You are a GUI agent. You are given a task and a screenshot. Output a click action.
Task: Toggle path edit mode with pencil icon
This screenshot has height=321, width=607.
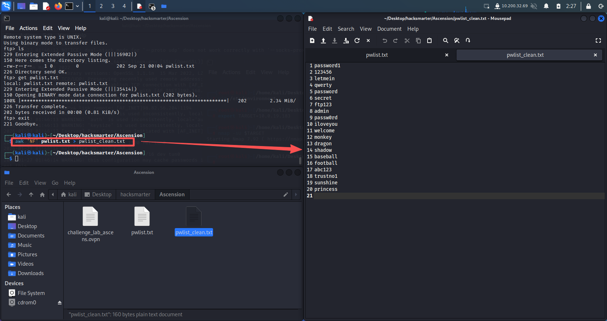click(285, 194)
